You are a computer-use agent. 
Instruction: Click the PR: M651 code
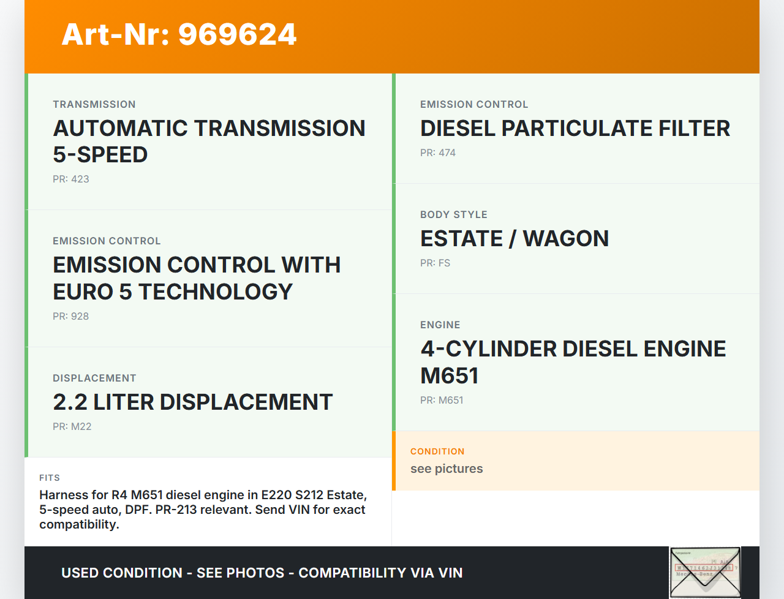(x=442, y=401)
